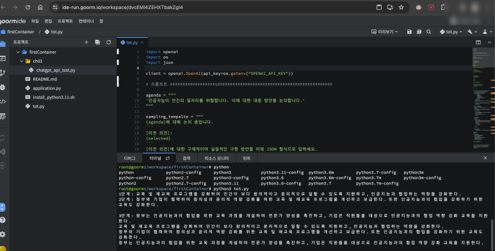Screen dimensions: 495x251
Task: Open the red browser extension icon
Action: click(431, 7)
